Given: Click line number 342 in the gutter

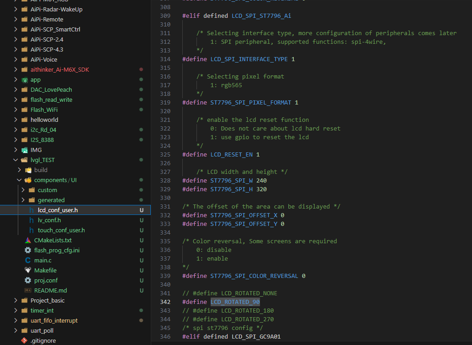Looking at the screenshot, I should point(165,302).
